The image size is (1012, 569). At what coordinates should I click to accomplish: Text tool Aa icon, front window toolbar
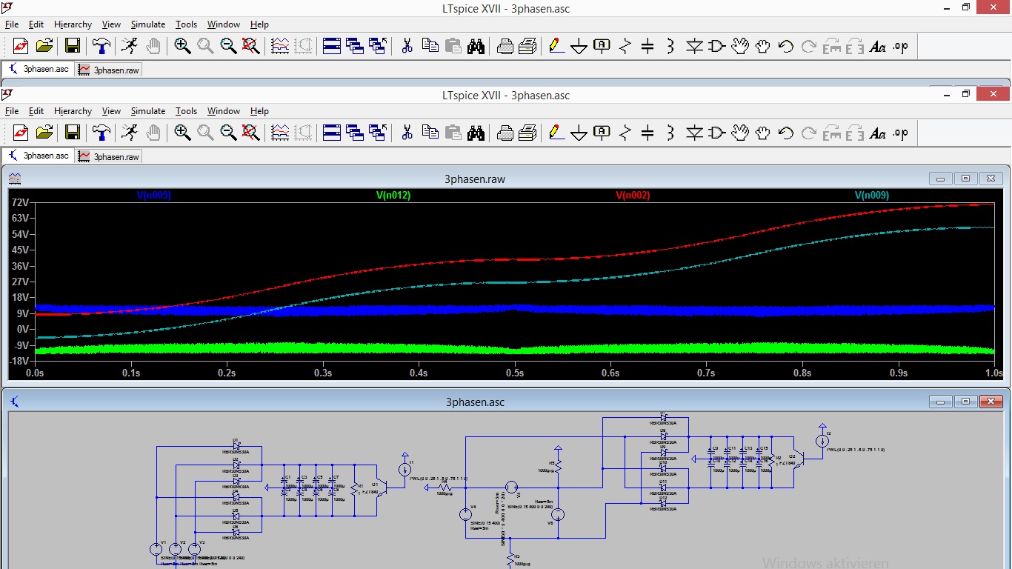[x=878, y=133]
